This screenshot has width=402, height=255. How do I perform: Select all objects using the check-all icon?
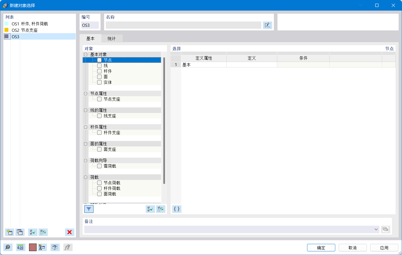click(x=150, y=209)
